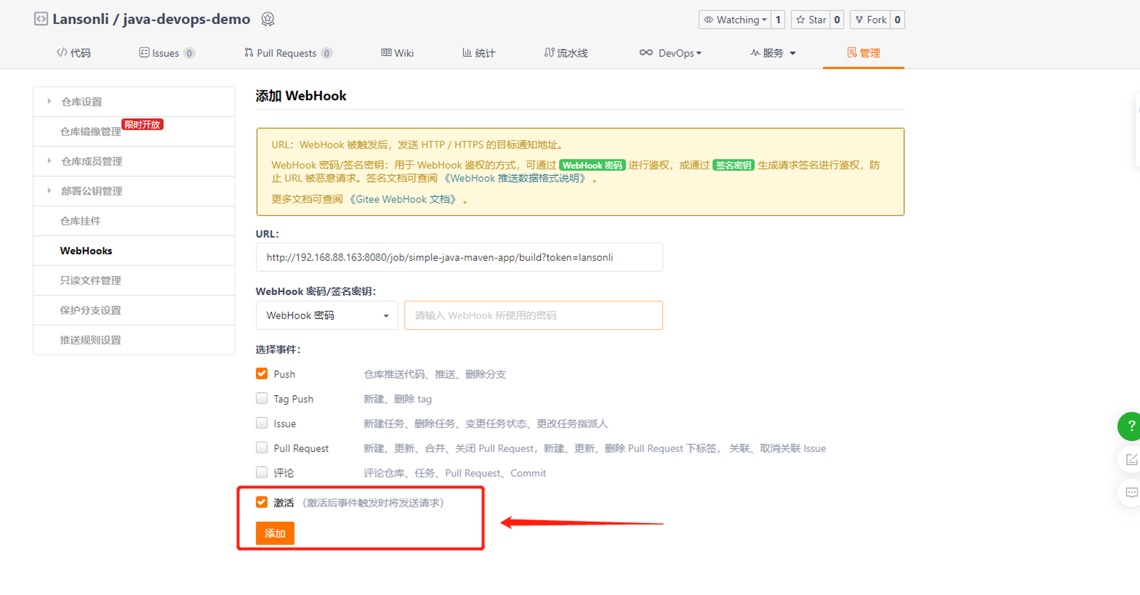Toggle the 激活 checkbox
This screenshot has height=595, width=1140.
click(x=262, y=502)
